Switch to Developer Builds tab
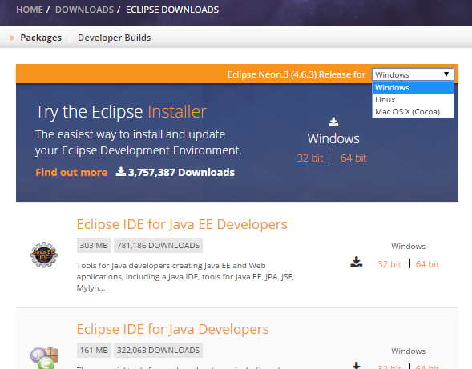This screenshot has width=472, height=369. click(115, 38)
